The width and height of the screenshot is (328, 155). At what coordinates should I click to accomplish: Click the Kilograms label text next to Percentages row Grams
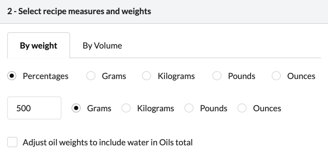click(176, 76)
